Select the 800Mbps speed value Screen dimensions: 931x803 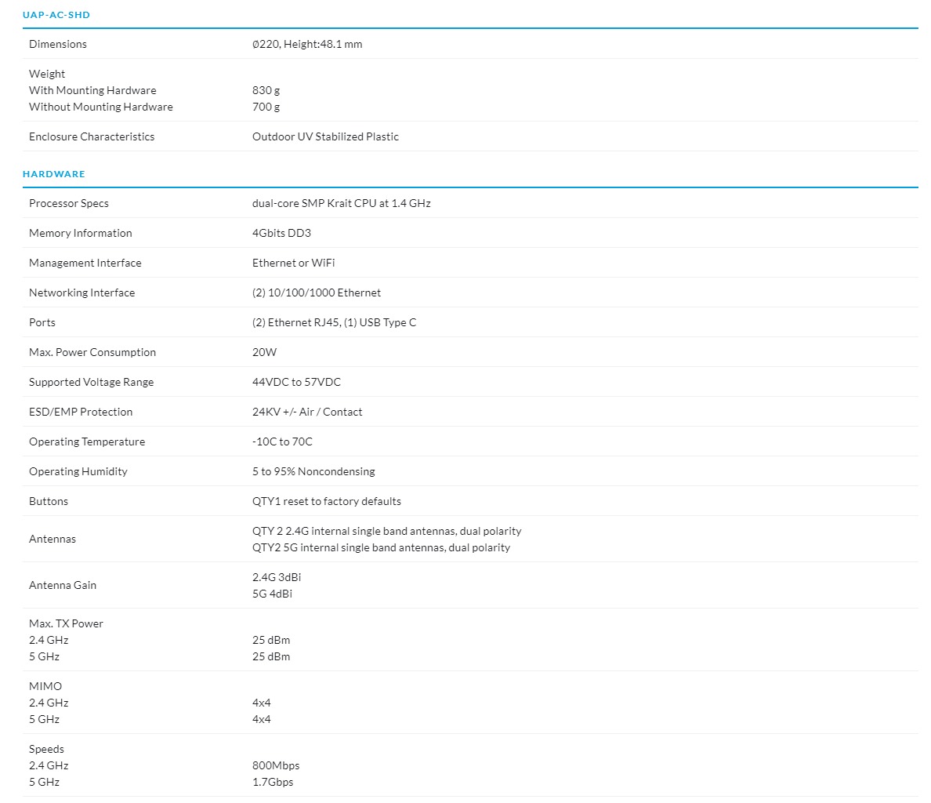pos(276,766)
